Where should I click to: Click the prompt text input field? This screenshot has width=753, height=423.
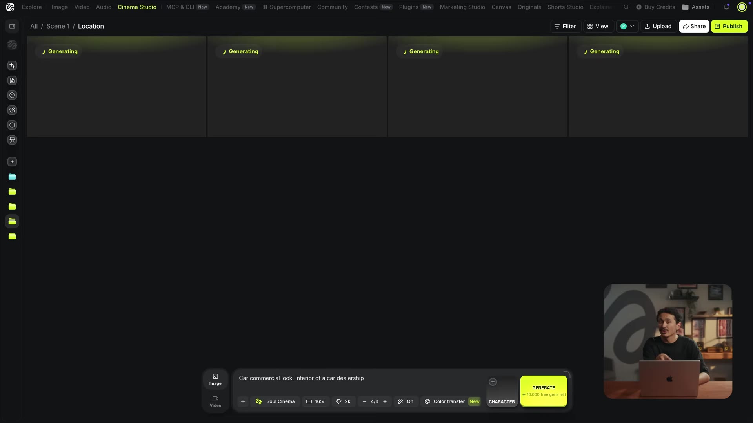(x=359, y=378)
